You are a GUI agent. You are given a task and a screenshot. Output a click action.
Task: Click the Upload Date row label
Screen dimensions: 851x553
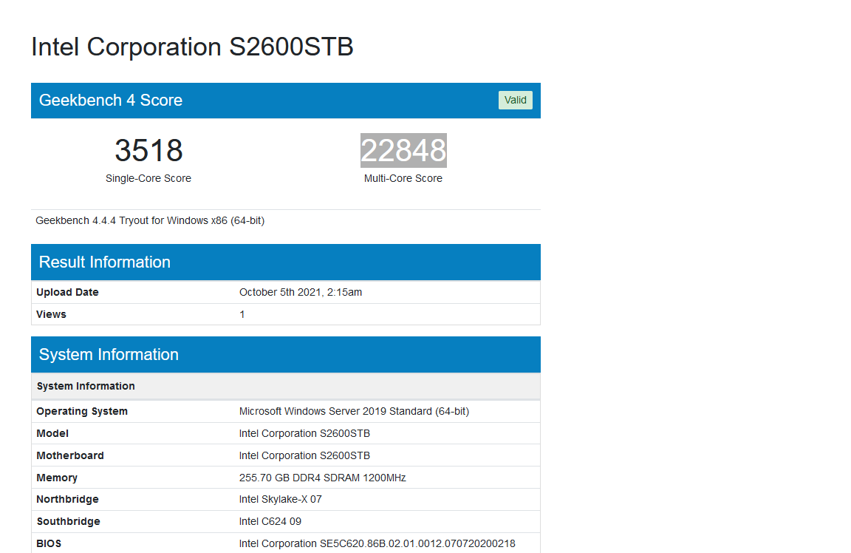click(67, 292)
